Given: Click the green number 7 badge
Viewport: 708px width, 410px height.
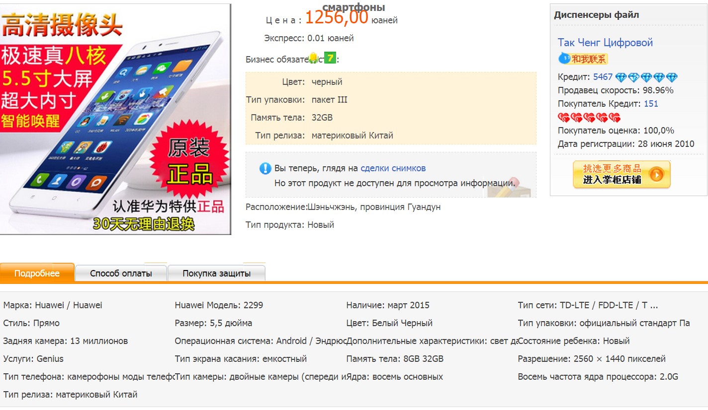Looking at the screenshot, I should (x=330, y=58).
